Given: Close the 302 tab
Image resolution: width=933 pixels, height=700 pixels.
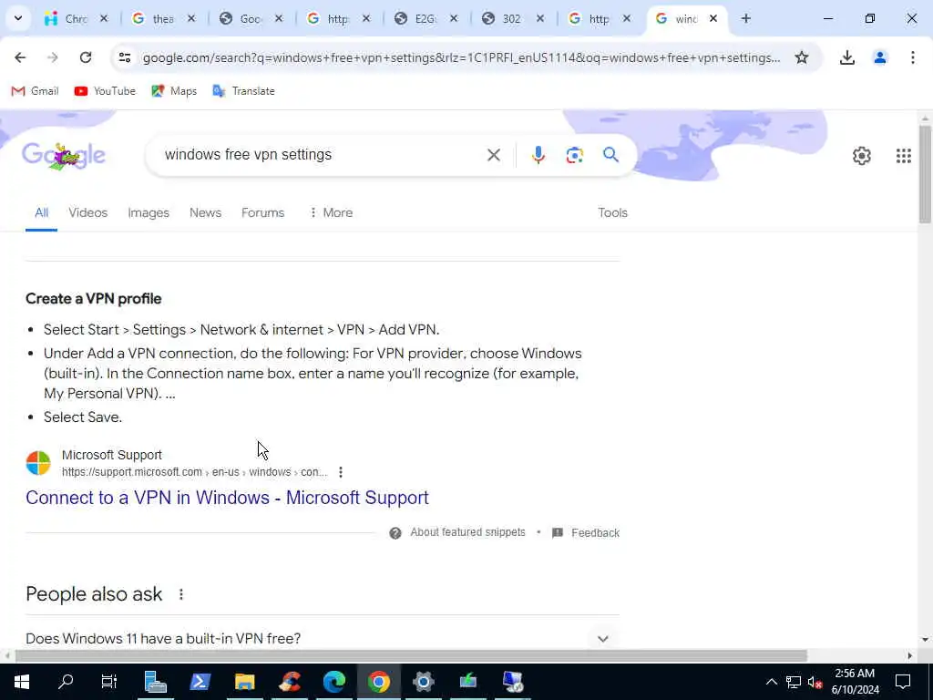Looking at the screenshot, I should coord(539,18).
